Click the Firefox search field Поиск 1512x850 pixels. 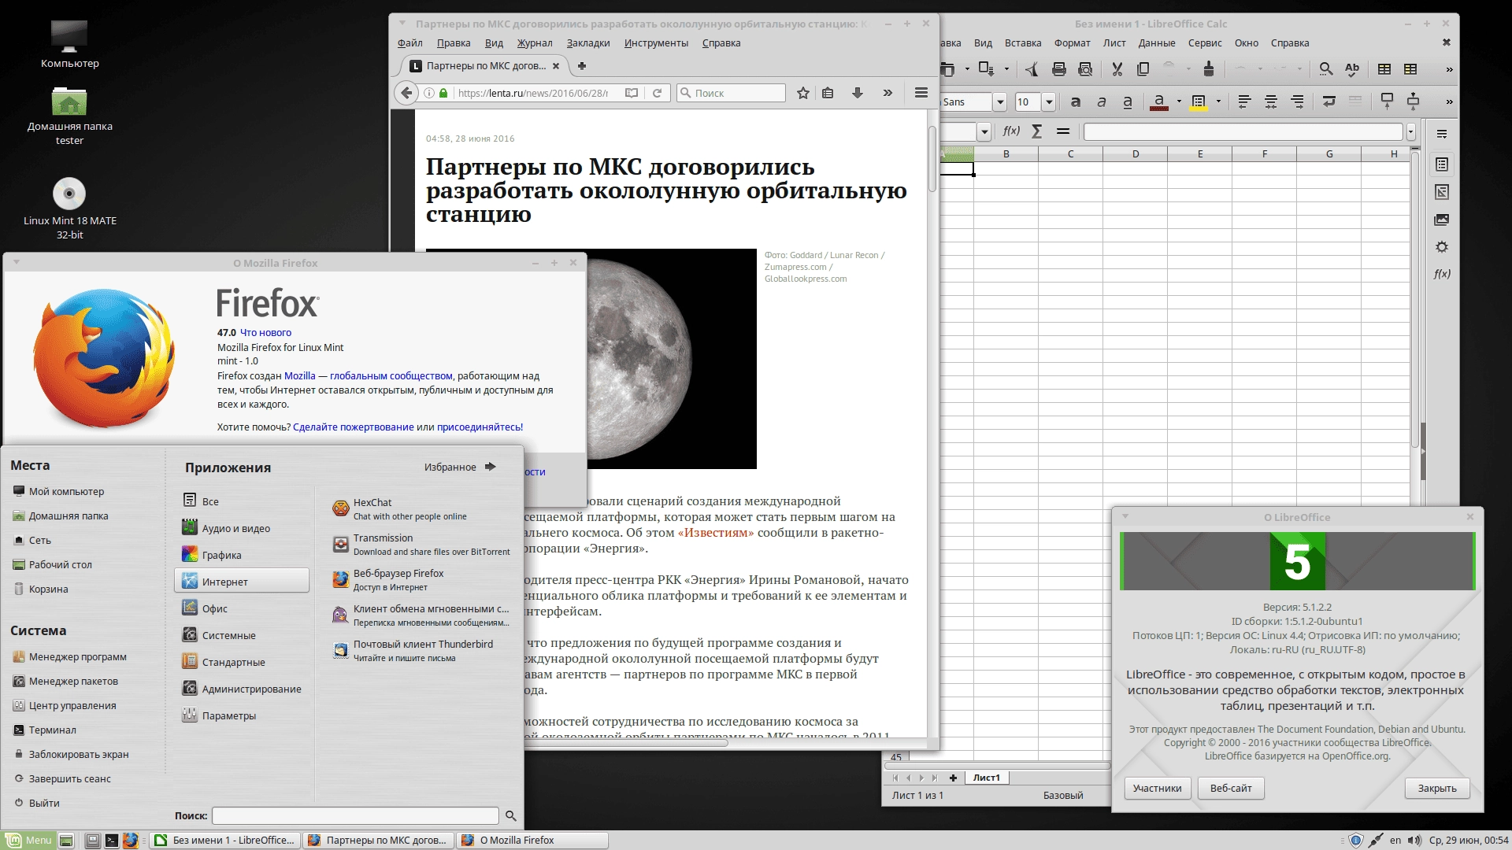click(x=732, y=93)
